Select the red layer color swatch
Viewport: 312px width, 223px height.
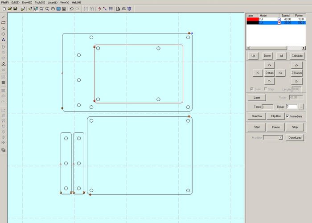pyautogui.click(x=253, y=19)
